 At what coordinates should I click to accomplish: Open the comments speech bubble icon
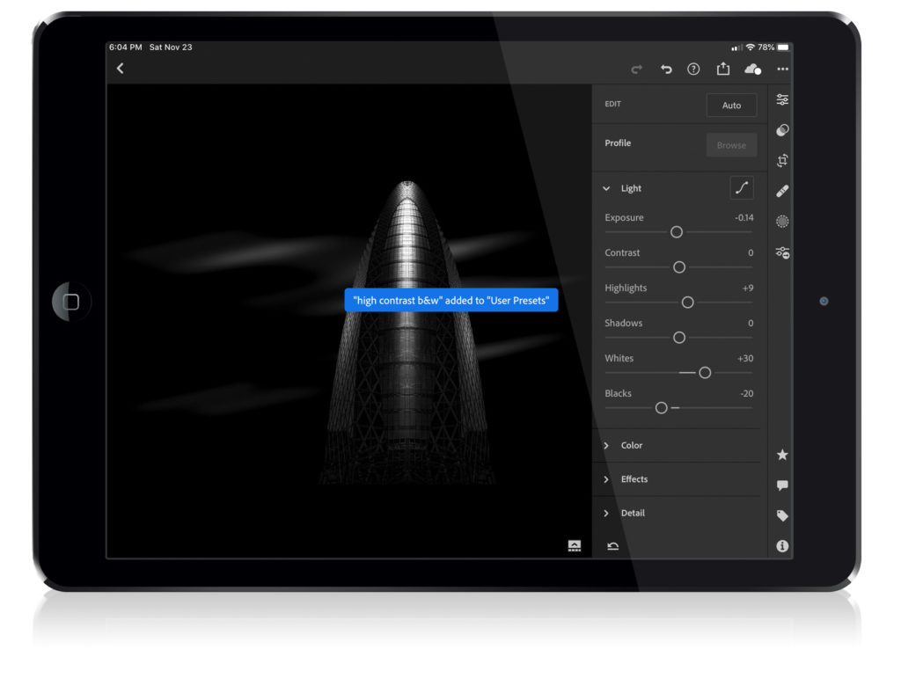click(x=782, y=485)
